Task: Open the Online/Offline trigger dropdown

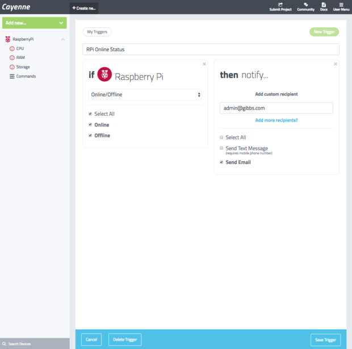Action: click(x=145, y=95)
